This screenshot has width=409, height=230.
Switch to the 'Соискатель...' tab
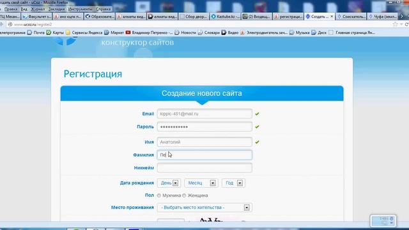point(351,17)
